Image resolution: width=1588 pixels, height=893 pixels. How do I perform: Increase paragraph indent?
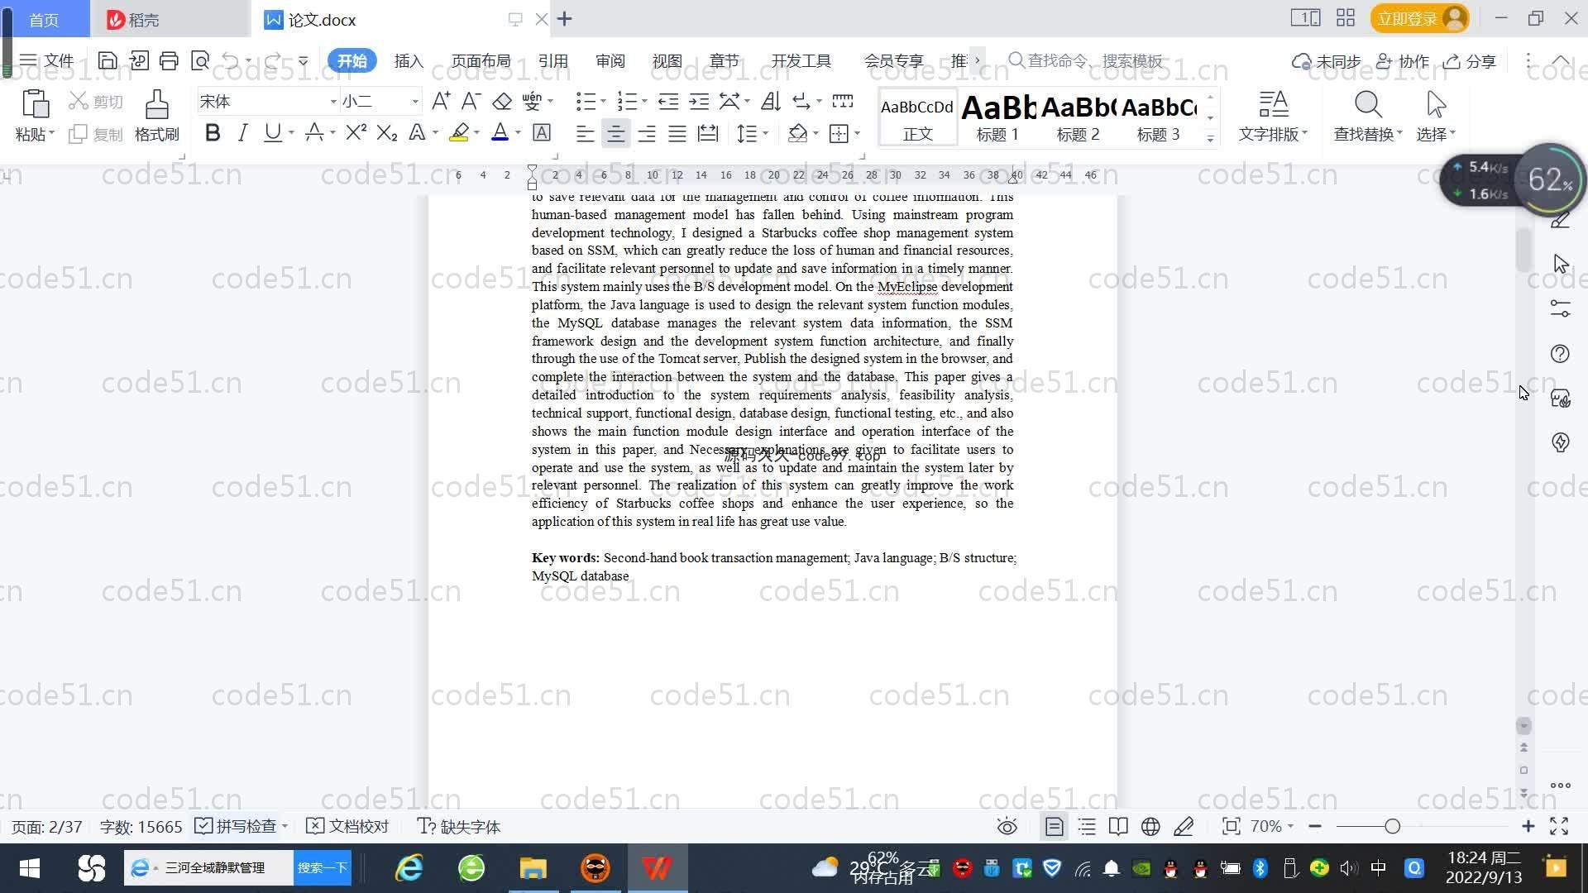point(699,101)
